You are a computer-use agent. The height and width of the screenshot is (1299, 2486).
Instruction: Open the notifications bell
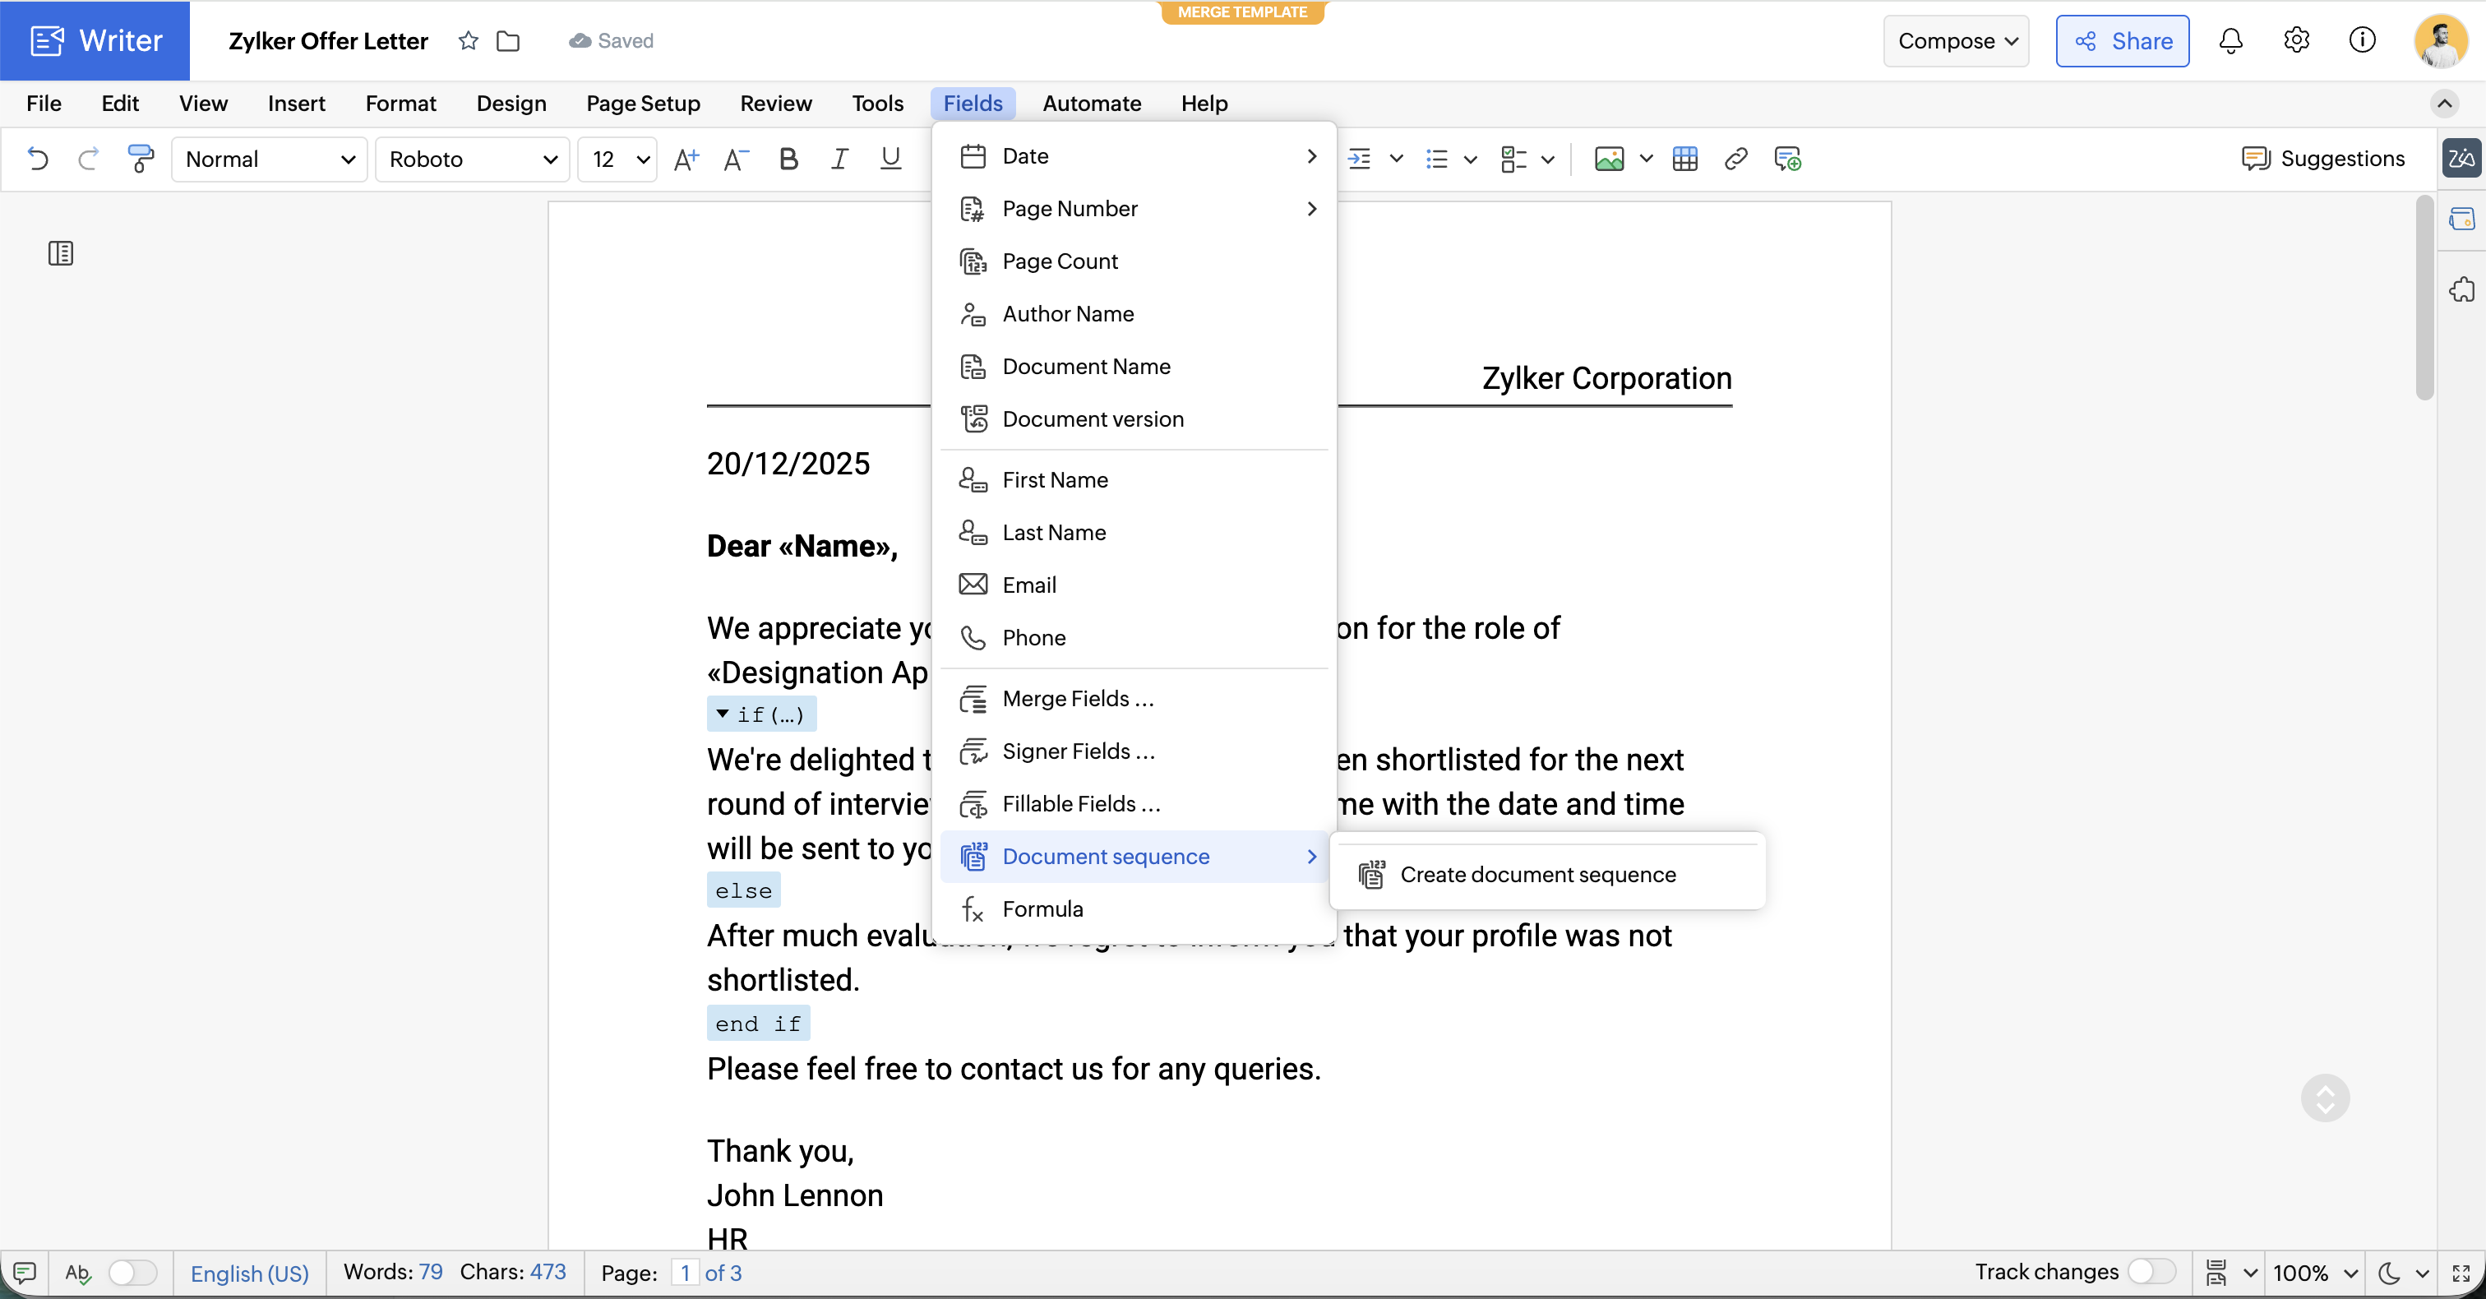click(x=2230, y=40)
